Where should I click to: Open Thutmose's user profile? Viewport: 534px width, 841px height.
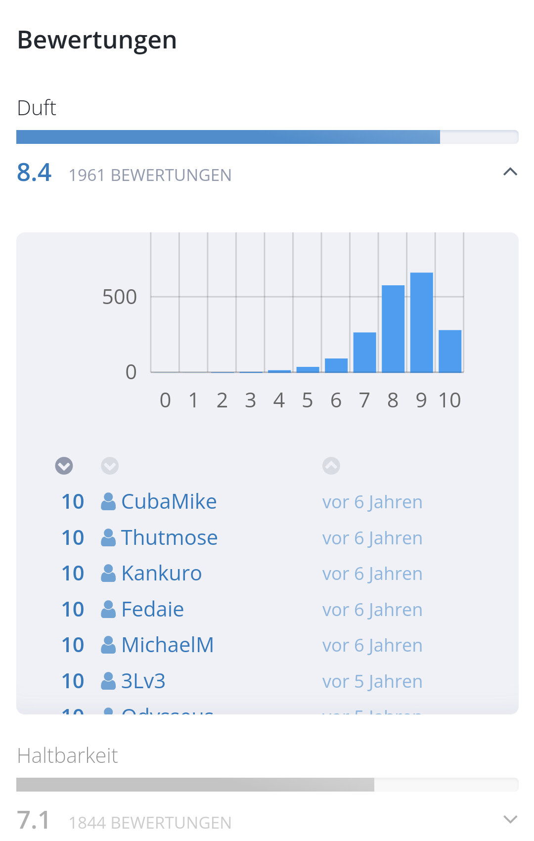pos(169,538)
